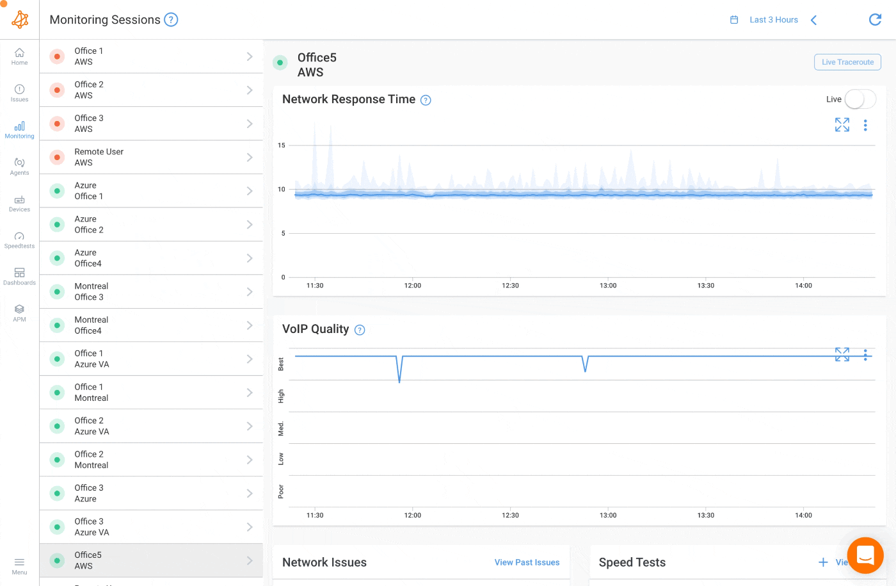Screen dimensions: 896x586
Task: Change the Last 3 Hours time range
Action: pos(773,20)
